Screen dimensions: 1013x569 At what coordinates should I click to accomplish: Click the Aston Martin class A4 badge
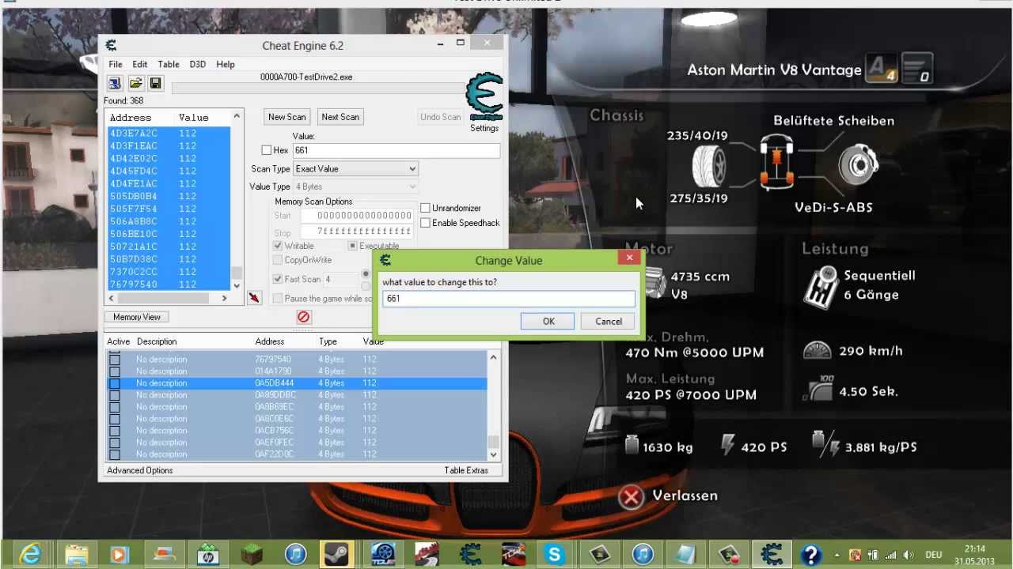(x=882, y=70)
